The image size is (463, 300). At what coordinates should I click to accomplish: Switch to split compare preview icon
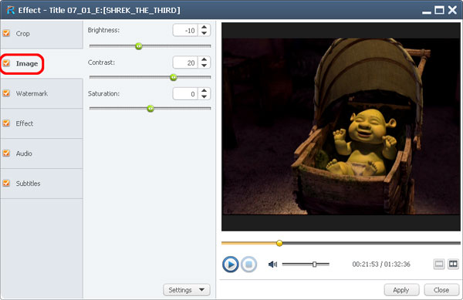coord(453,264)
